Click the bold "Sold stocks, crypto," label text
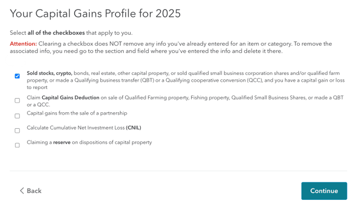This screenshot has width=363, height=209. (49, 73)
